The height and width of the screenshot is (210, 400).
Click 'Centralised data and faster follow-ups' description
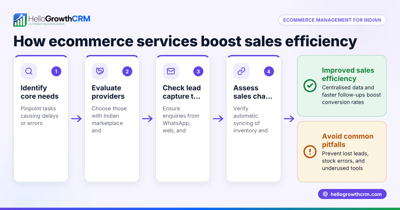(x=351, y=95)
